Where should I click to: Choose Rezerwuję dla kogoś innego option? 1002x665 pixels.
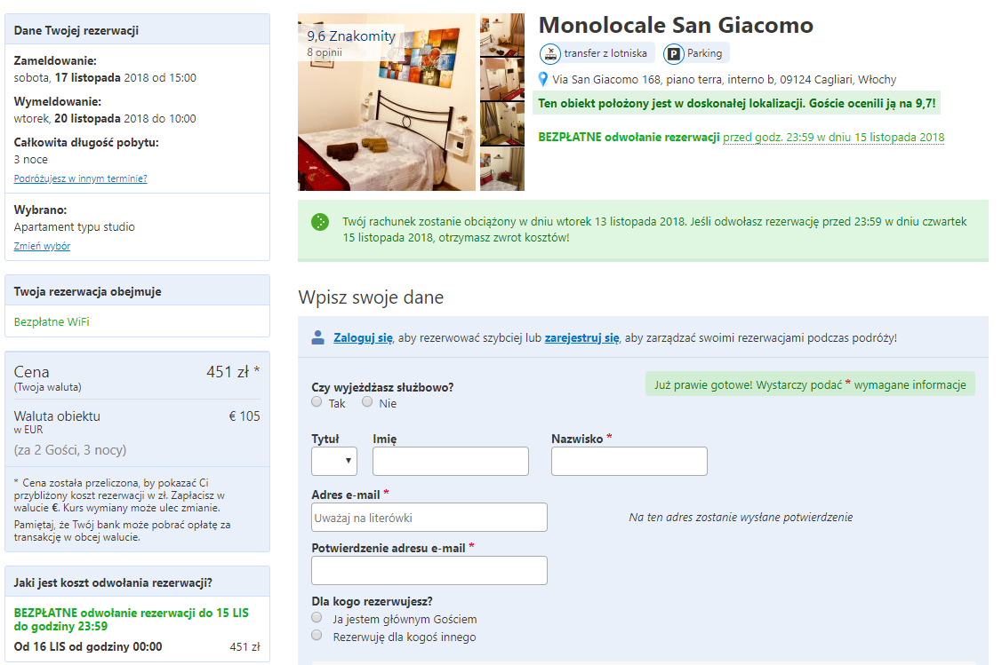[317, 635]
